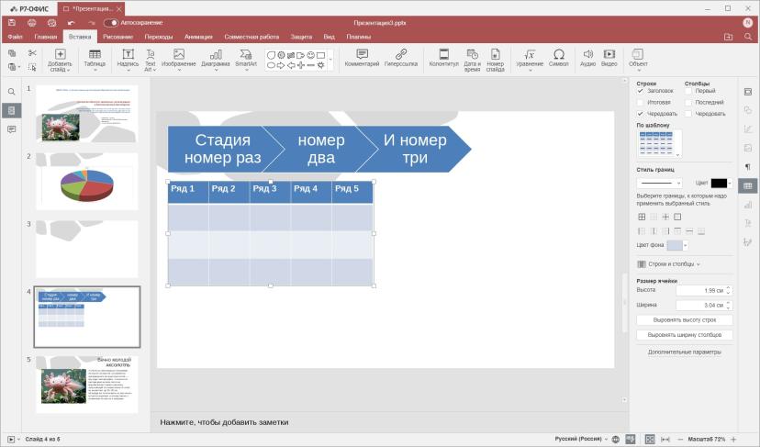Insert audio via Аудио icon
The height and width of the screenshot is (447, 760).
588,57
